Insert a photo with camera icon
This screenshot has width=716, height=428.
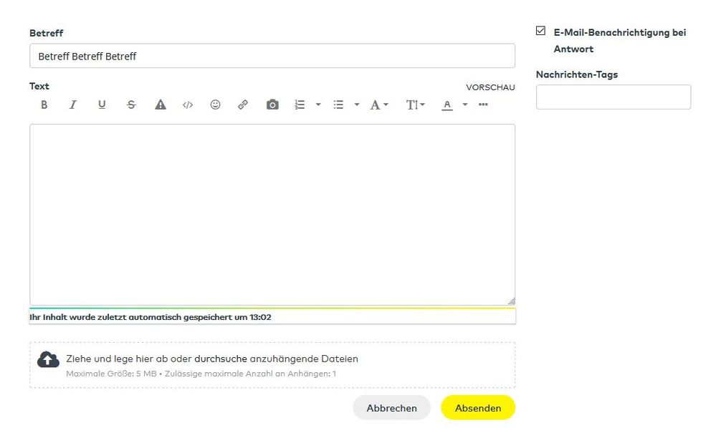(272, 104)
